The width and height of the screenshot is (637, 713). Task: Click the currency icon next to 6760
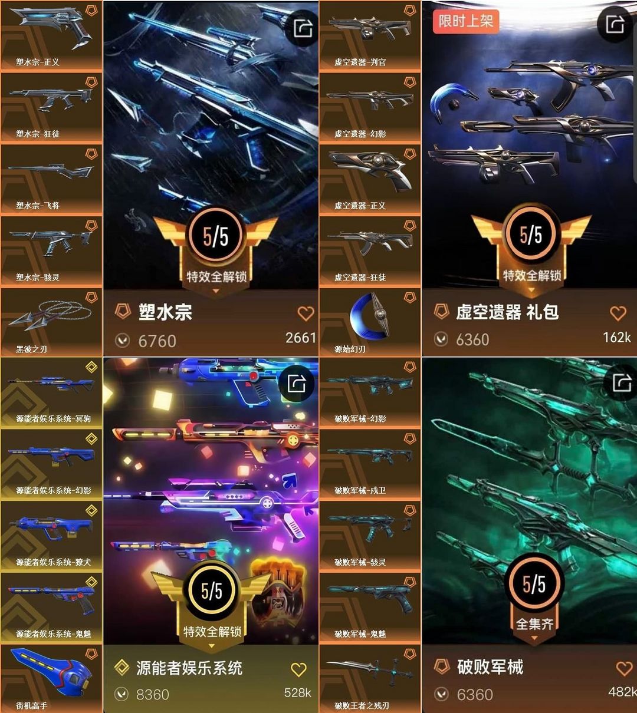coord(123,341)
